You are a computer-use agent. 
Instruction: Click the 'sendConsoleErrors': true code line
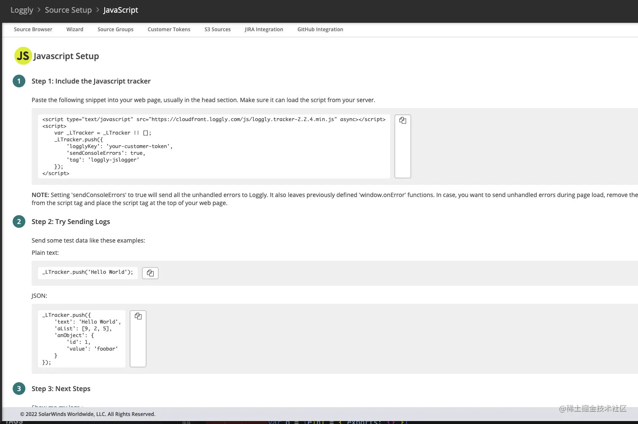click(x=106, y=153)
